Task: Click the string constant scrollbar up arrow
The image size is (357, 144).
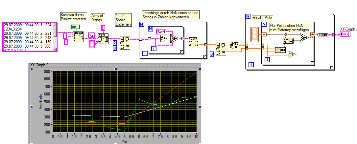Action: coord(55,24)
